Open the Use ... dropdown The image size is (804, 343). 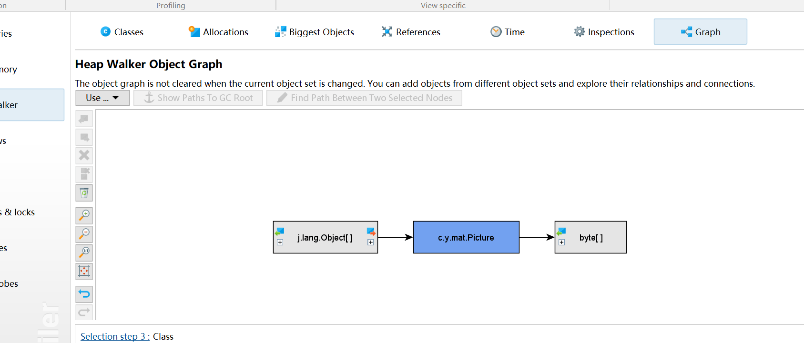pos(102,98)
